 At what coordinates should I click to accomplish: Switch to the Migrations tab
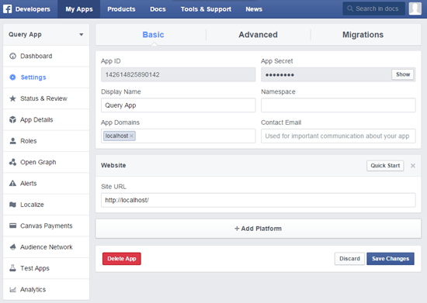(x=363, y=35)
